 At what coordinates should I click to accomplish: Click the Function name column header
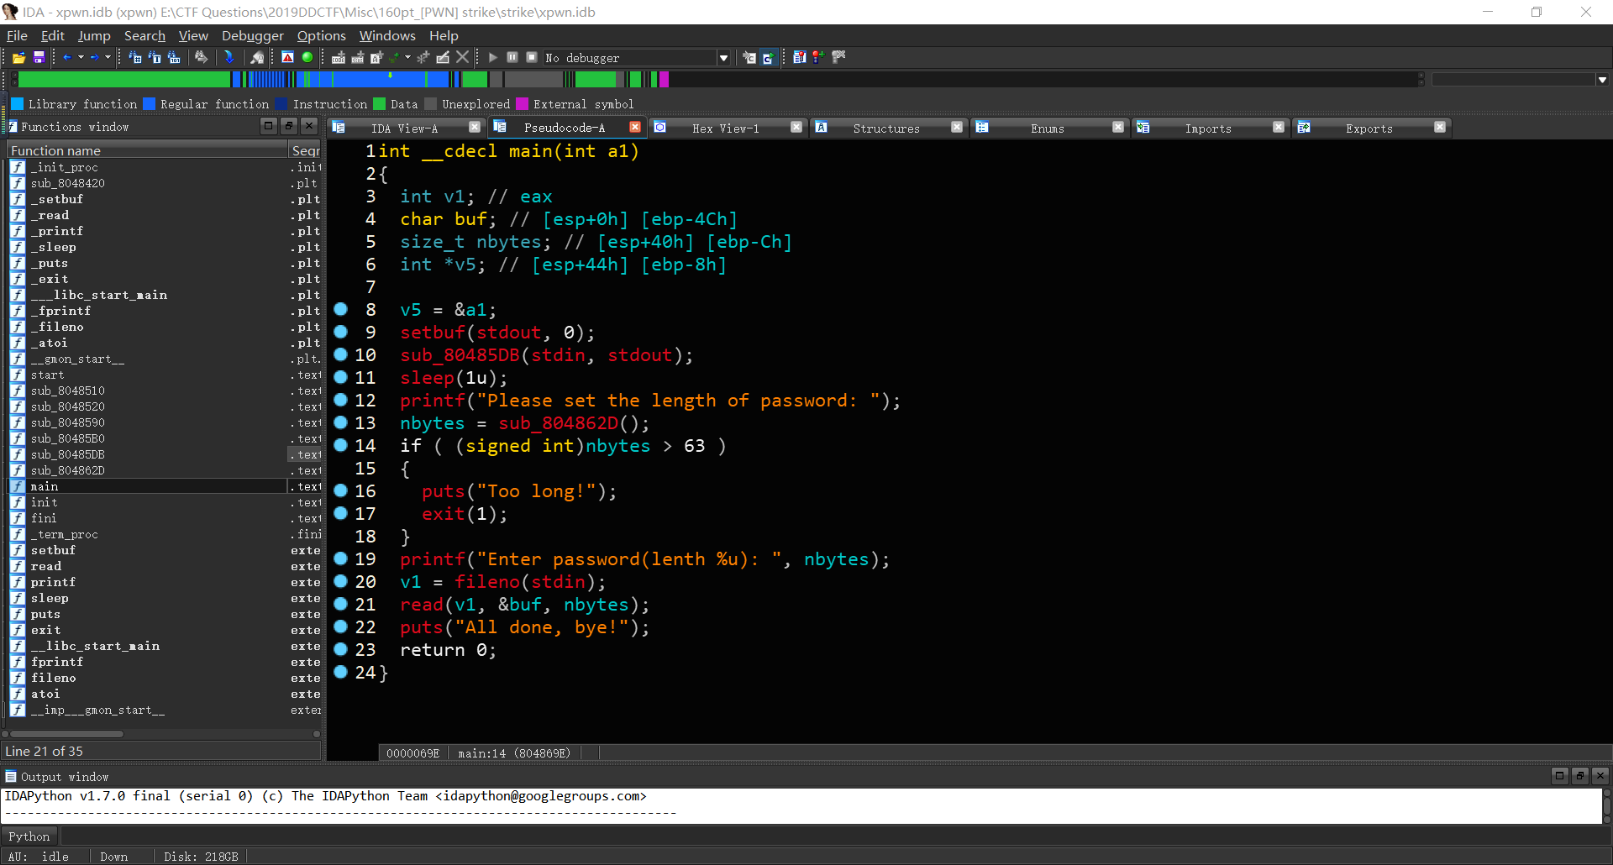(x=148, y=150)
